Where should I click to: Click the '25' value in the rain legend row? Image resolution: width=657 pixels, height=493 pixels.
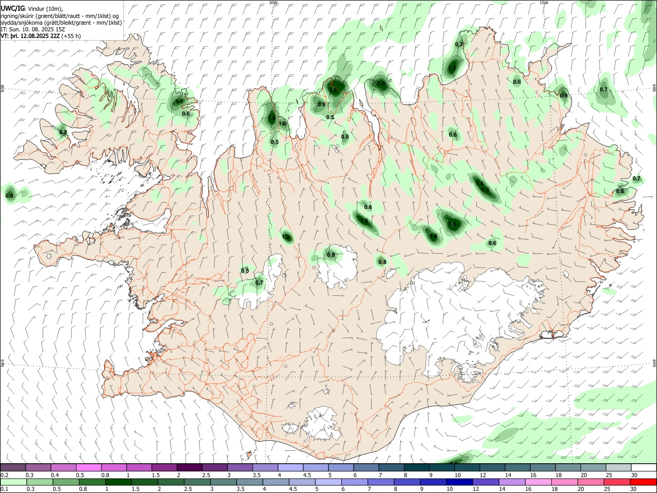coord(606,489)
